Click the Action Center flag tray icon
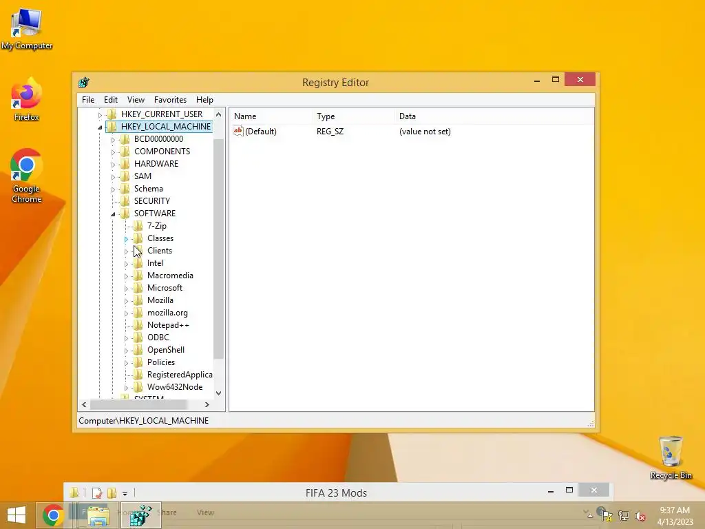705x529 pixels. click(607, 516)
